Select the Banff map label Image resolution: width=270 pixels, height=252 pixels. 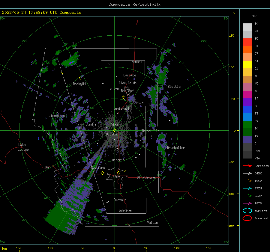pos(49,167)
